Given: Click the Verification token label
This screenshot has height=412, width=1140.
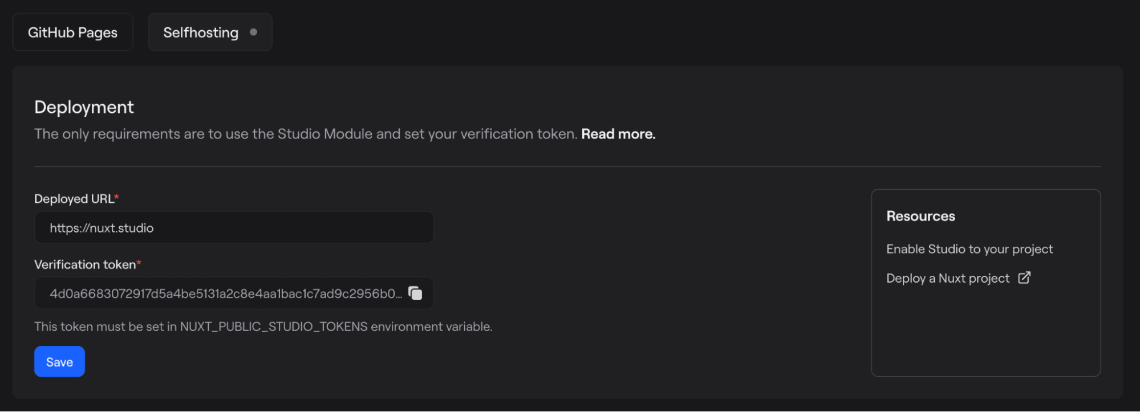Looking at the screenshot, I should [x=87, y=264].
